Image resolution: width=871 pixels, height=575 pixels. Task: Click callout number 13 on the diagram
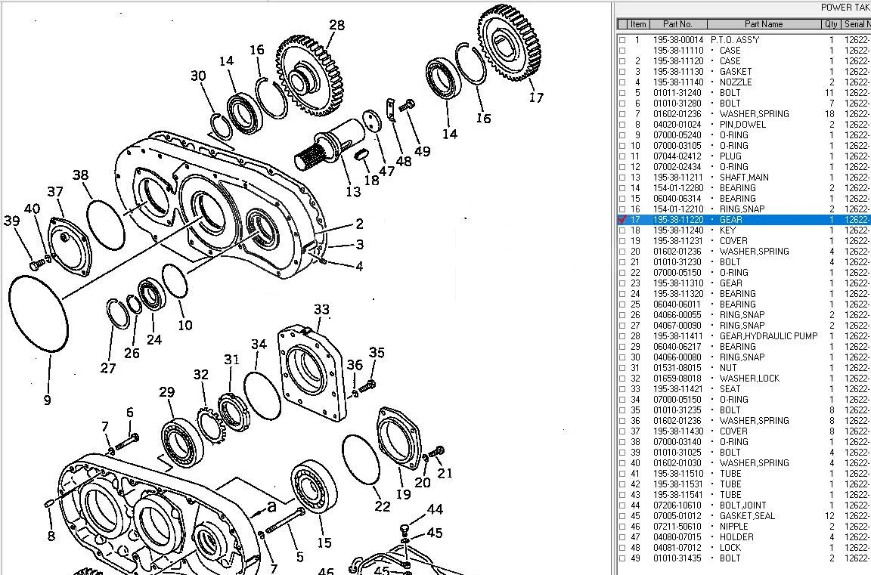(x=353, y=191)
